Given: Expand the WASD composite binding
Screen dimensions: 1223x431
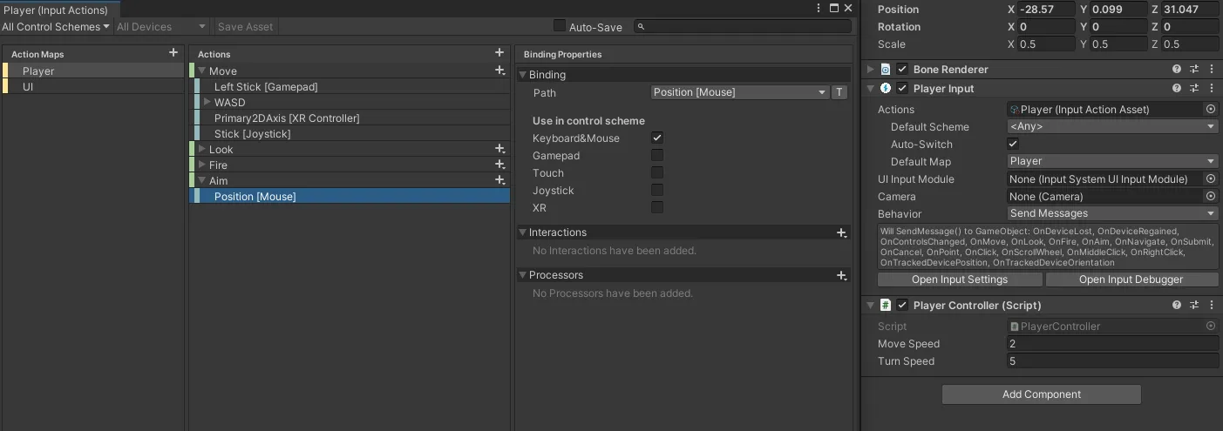Looking at the screenshot, I should 207,102.
